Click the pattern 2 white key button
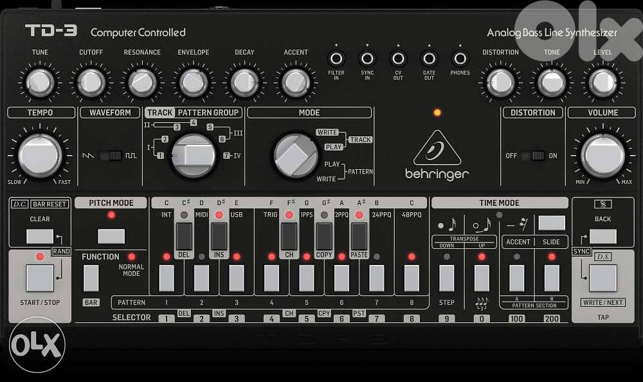The image size is (643, 382). coord(201,278)
